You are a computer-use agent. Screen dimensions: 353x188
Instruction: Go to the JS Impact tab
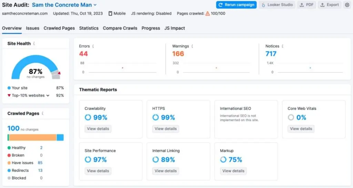pyautogui.click(x=174, y=28)
